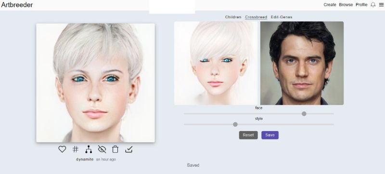This screenshot has width=385, height=174.
Task: Select the Crossbreed tab
Action: [x=256, y=17]
